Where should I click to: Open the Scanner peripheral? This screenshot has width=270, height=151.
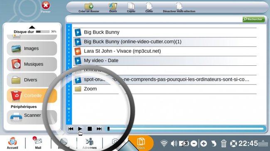tap(32, 117)
